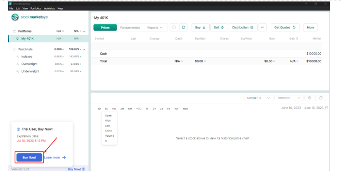Select the 2Y chart range

(154, 109)
